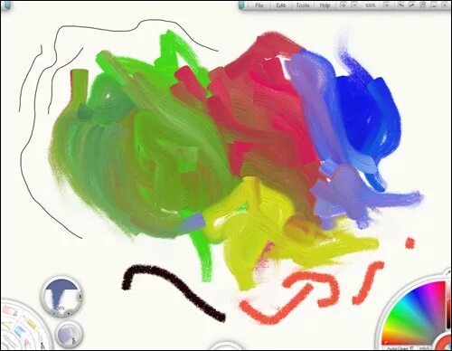Image resolution: width=452 pixels, height=351 pixels.
Task: Select the pink A text tool in tool picker
Action: point(27,343)
